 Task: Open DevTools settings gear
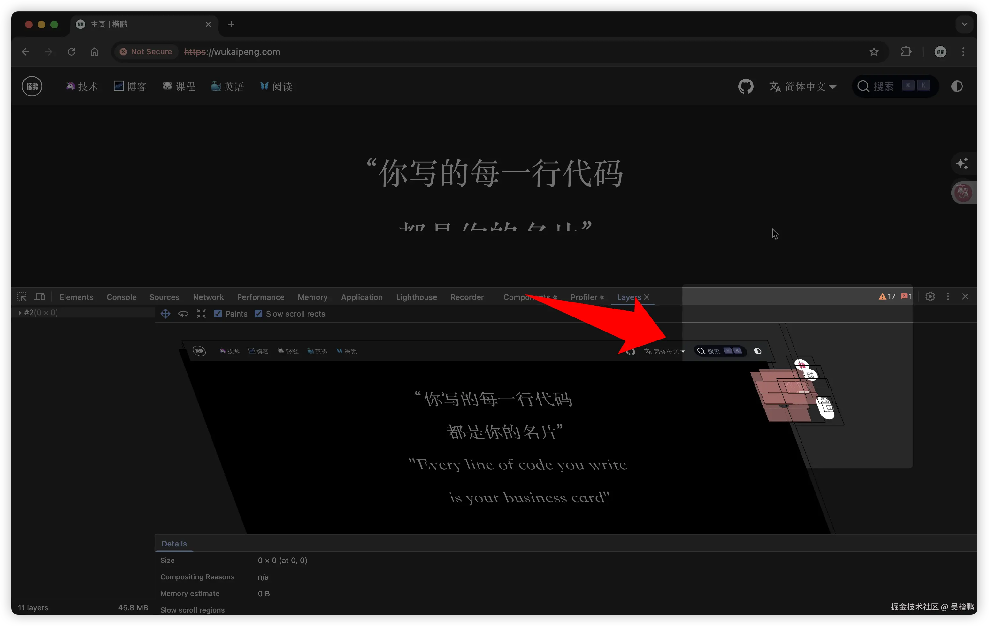tap(930, 296)
